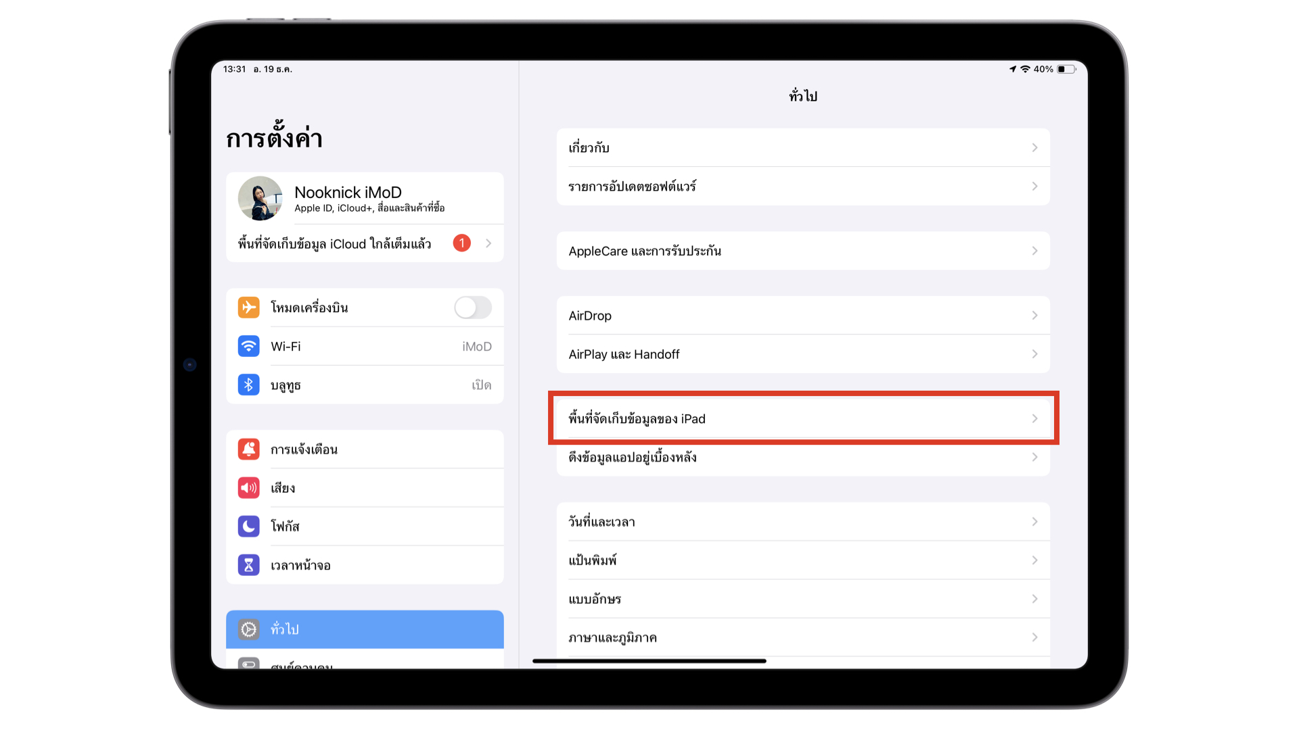Viewport: 1299px width, 730px height.
Task: Expand the iPad Storage row chevron
Action: pyautogui.click(x=1034, y=418)
